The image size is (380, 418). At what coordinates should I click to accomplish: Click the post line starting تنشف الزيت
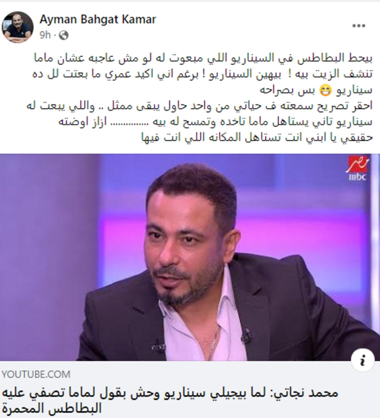tap(205, 74)
